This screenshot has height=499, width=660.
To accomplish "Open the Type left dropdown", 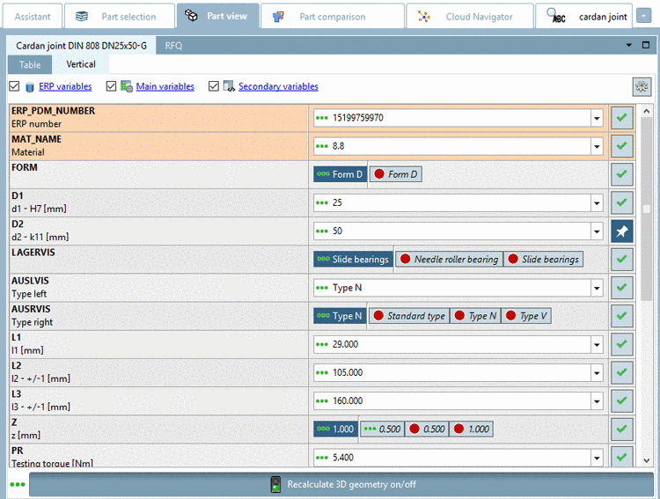I will [x=597, y=288].
